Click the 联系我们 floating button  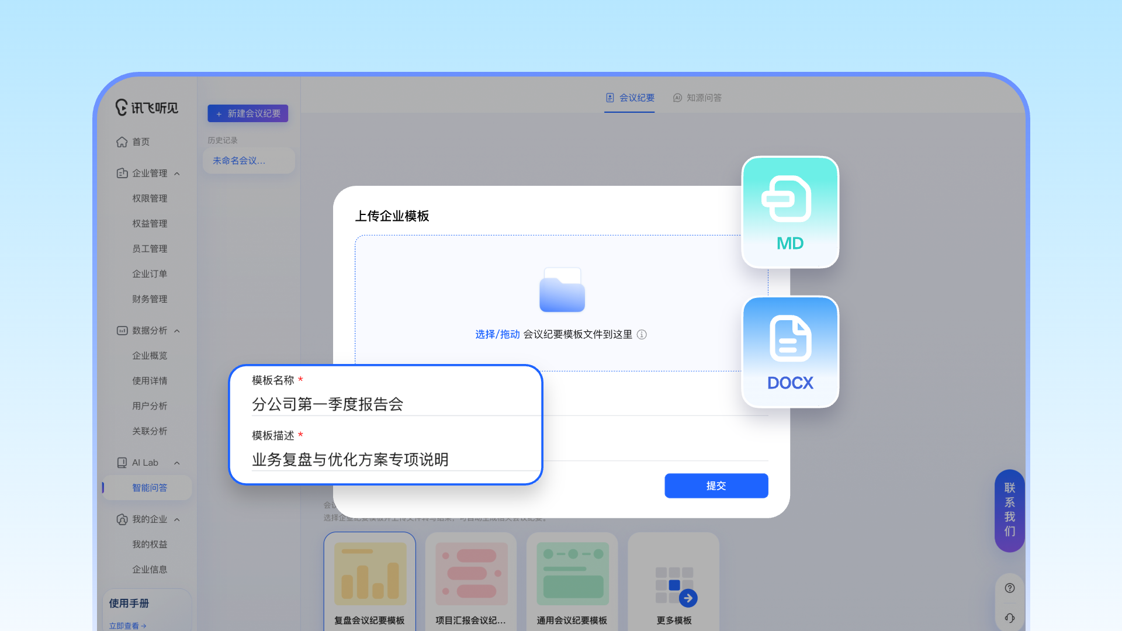coord(1010,510)
